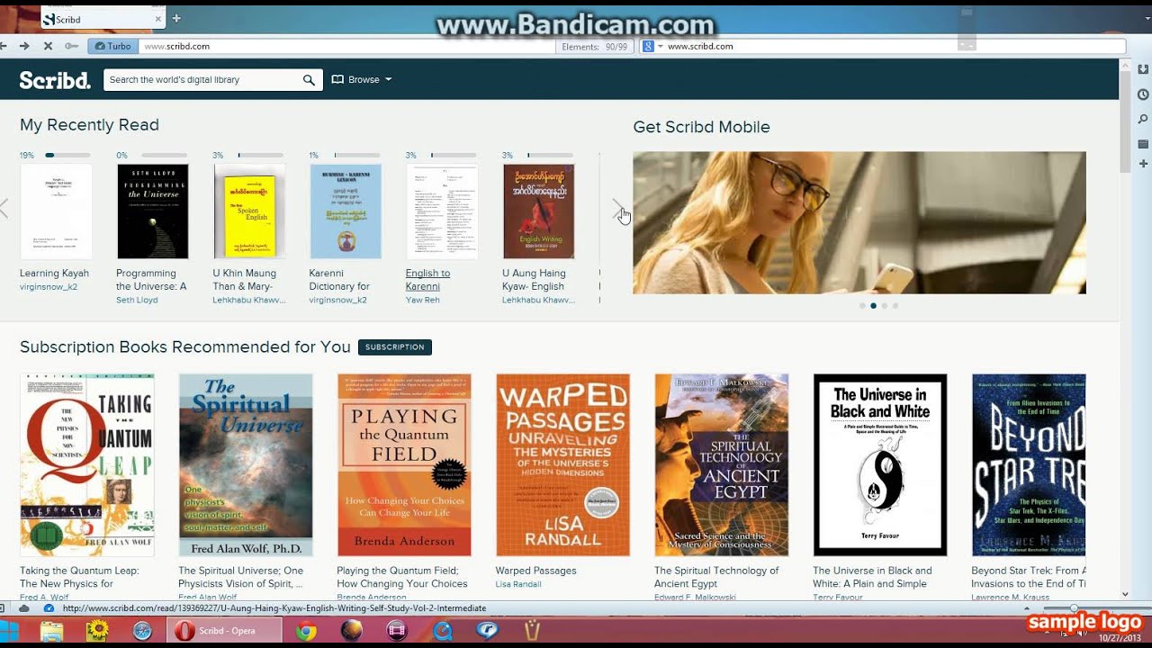This screenshot has height=648, width=1152.
Task: Click the Seth Lloyd author link
Action: tap(137, 301)
